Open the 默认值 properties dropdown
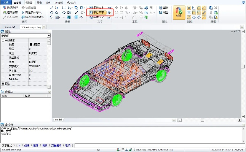 point(49,36)
